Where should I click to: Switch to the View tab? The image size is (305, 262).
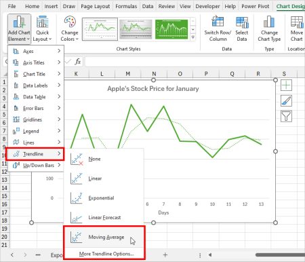pos(185,6)
